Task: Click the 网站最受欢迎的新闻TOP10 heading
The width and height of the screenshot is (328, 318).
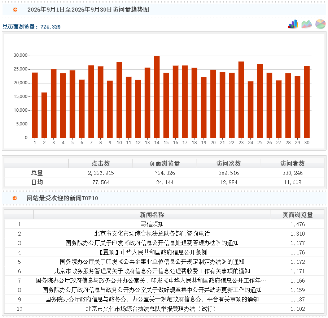Action: pyautogui.click(x=62, y=198)
